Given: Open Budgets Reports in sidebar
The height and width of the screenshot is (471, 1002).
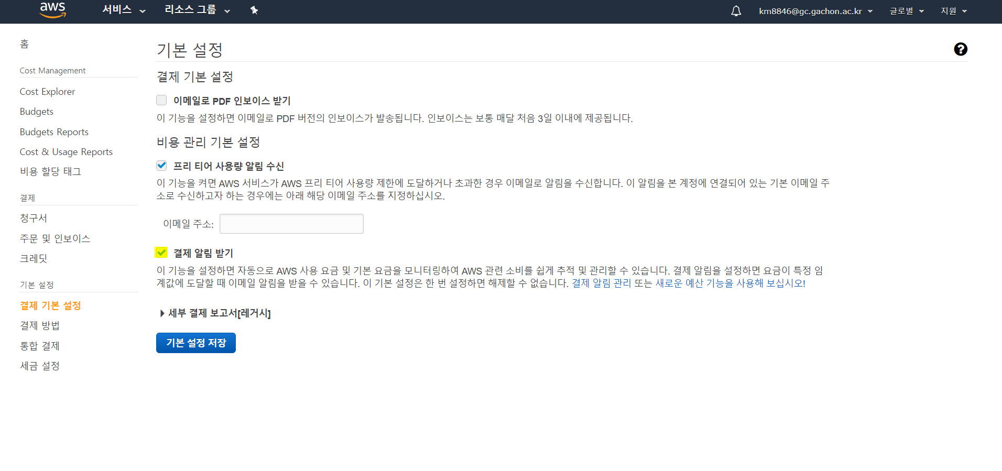Looking at the screenshot, I should 54,132.
